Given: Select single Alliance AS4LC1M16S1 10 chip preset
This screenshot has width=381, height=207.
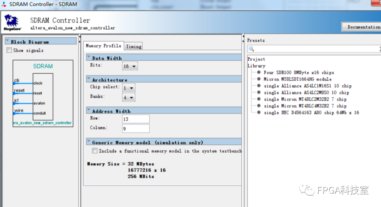Looking at the screenshot, I should tap(308, 86).
